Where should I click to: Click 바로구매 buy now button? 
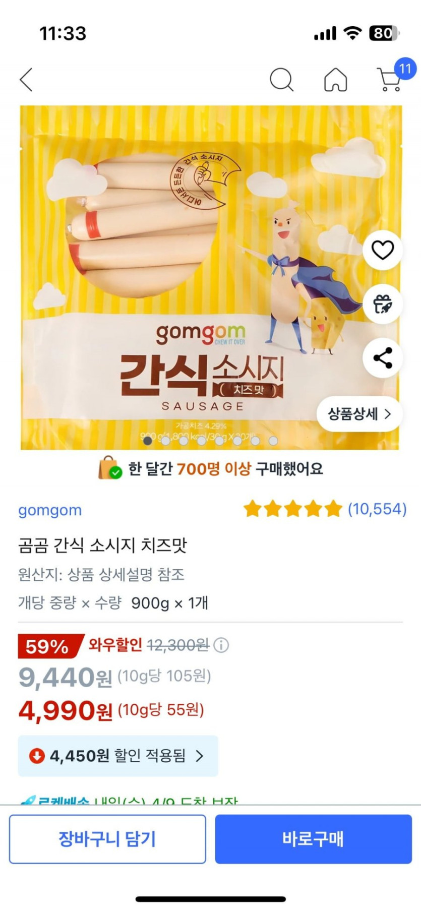[x=314, y=839]
